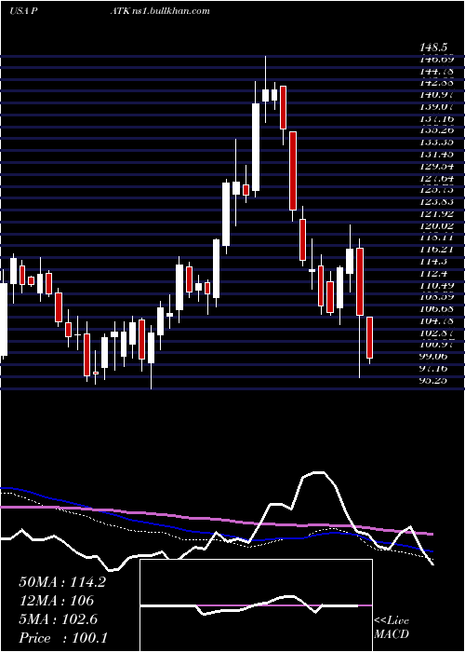Click the USA P header text
The image size is (465, 652).
(x=23, y=11)
